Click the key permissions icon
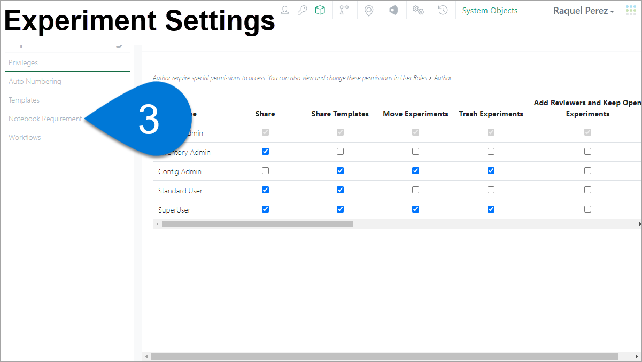Image resolution: width=642 pixels, height=362 pixels. (x=302, y=10)
